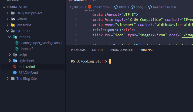Click the Images folder icon

coord(15,37)
